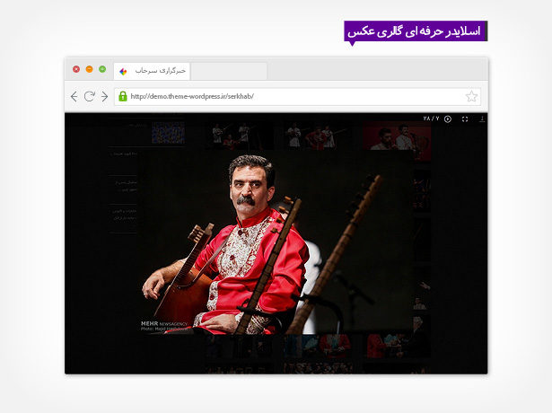Click the MEHR News Agency watermark
This screenshot has height=413, width=552.
point(162,323)
